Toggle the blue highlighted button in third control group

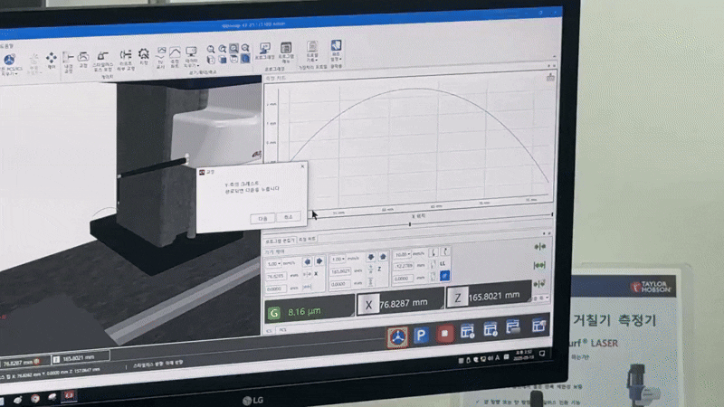coord(444,276)
